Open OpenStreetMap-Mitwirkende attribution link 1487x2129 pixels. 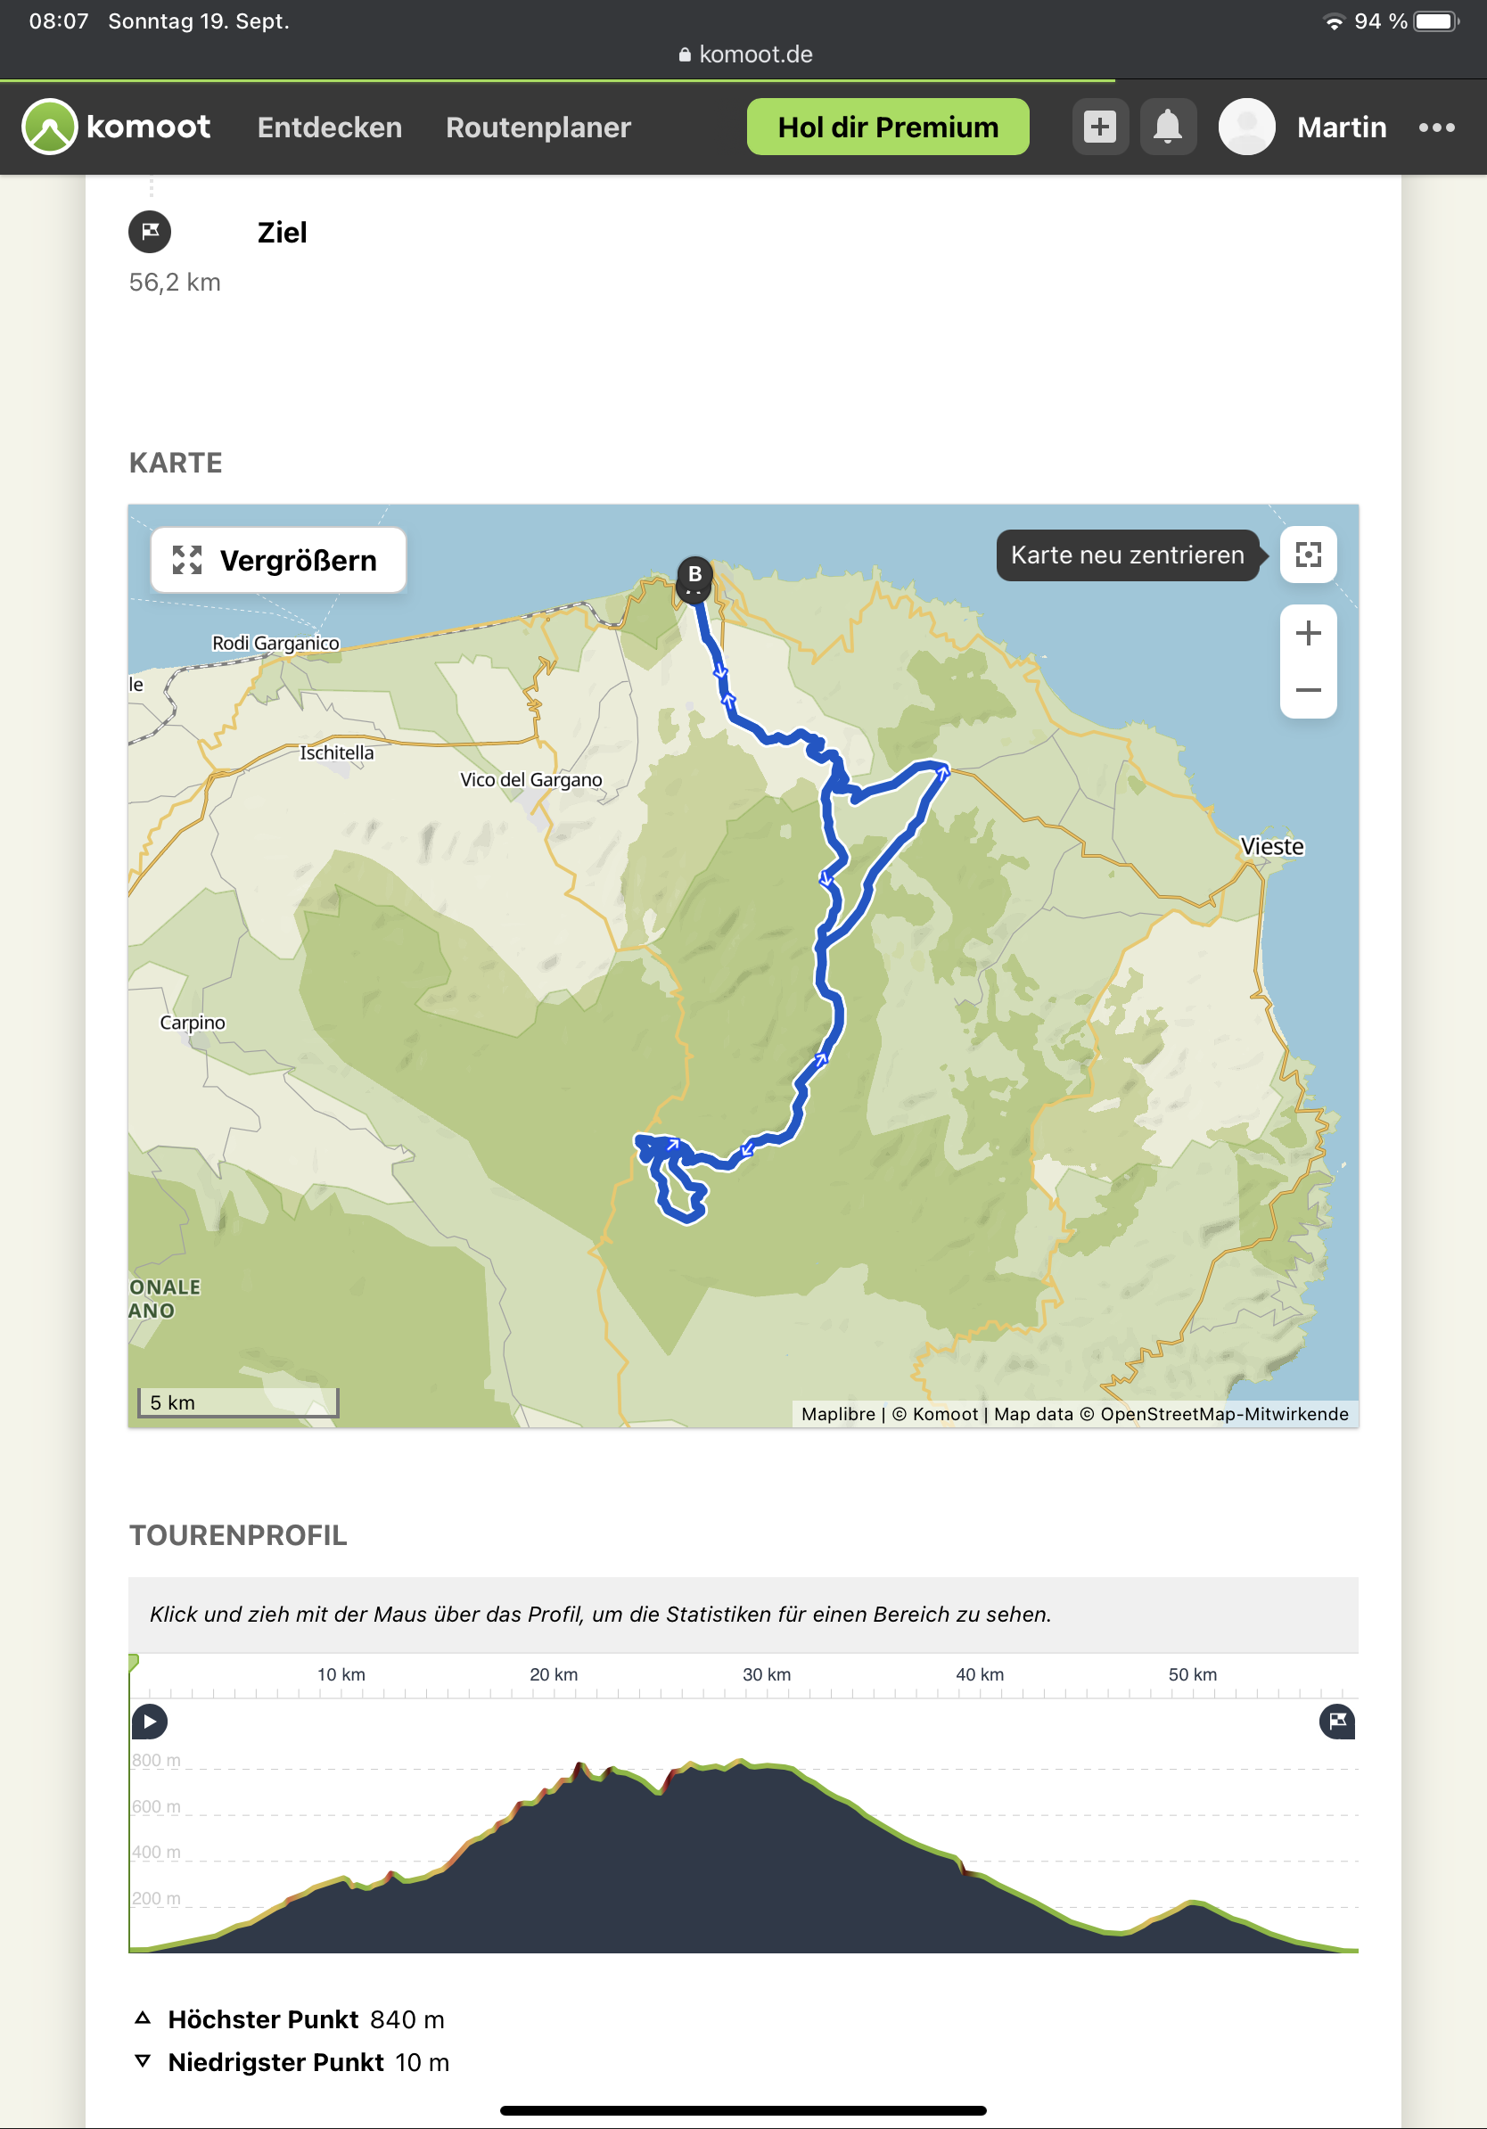pyautogui.click(x=1224, y=1414)
